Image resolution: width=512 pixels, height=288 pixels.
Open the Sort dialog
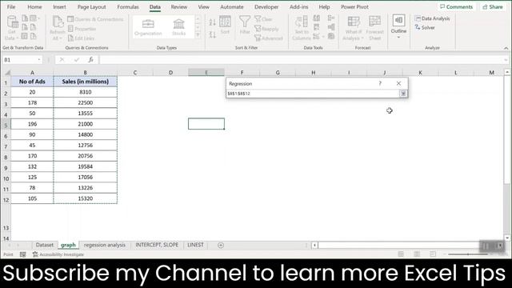225,25
